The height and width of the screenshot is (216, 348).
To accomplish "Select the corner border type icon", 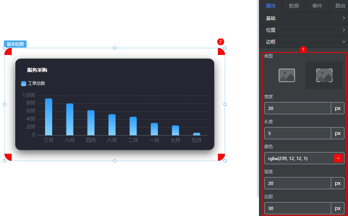I will [324, 75].
